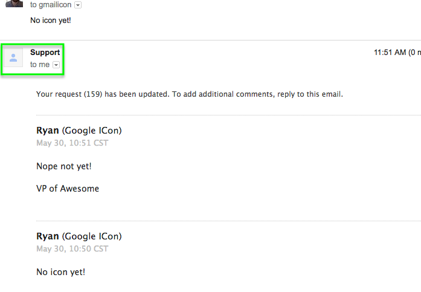This screenshot has height=292, width=421.
Task: Click Ryan's name on the 10:51 comment
Action: pyautogui.click(x=48, y=131)
